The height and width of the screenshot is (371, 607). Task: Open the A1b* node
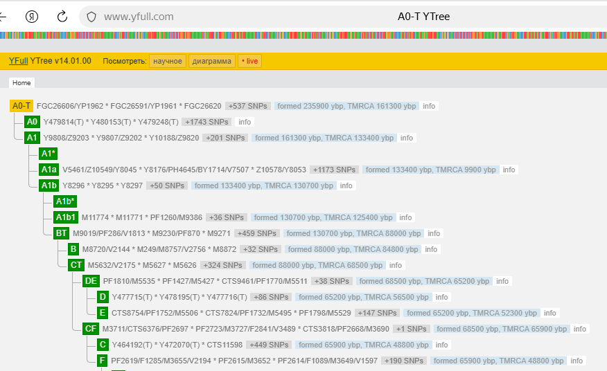click(x=65, y=201)
